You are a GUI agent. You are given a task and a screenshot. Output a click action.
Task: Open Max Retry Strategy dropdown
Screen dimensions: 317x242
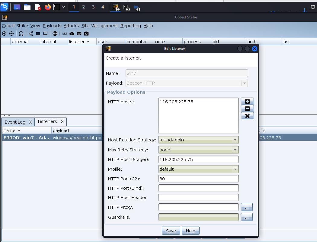[x=199, y=150]
